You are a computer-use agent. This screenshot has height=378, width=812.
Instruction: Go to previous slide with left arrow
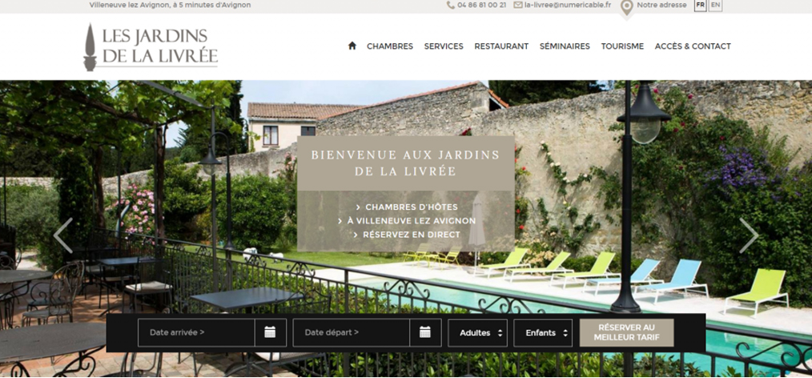(x=63, y=235)
